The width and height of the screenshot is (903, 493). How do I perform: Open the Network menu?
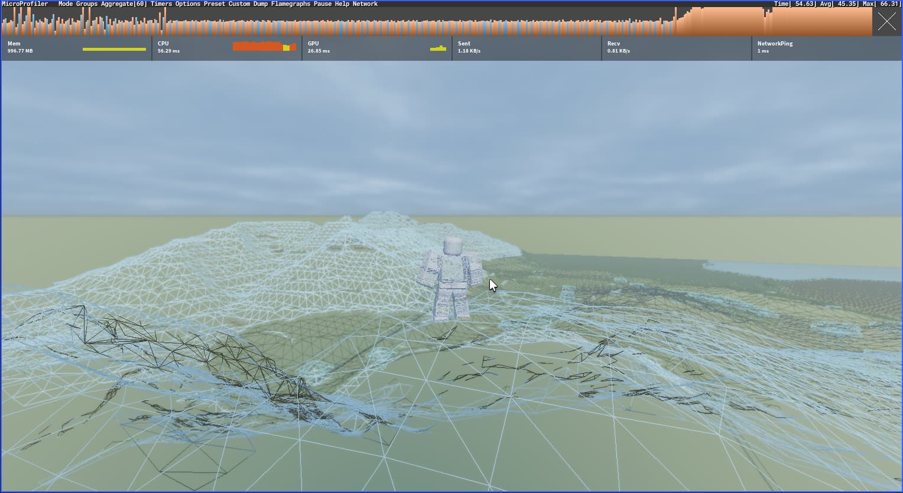pos(365,4)
